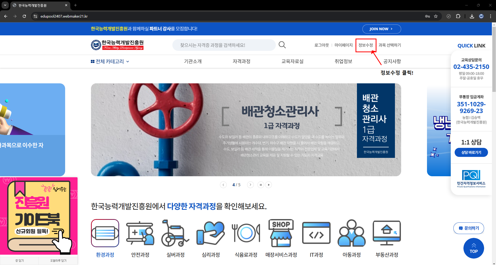The height and width of the screenshot is (265, 496).
Task: Open the IT과정 code icon
Action: [316, 233]
